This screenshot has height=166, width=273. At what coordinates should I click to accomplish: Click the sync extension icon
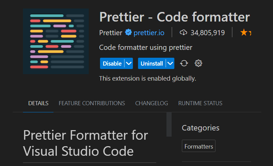coord(184,64)
